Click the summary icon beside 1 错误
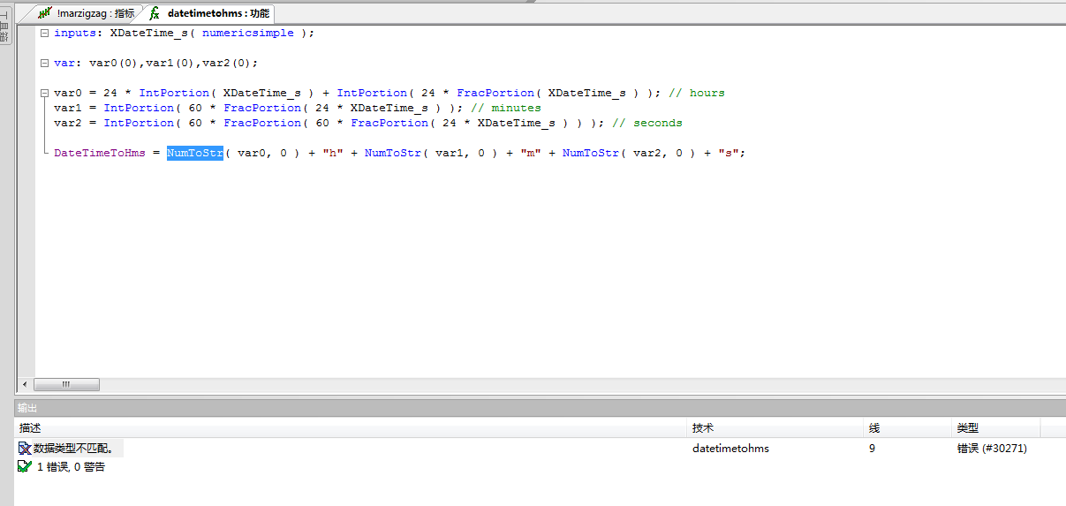 [x=25, y=466]
